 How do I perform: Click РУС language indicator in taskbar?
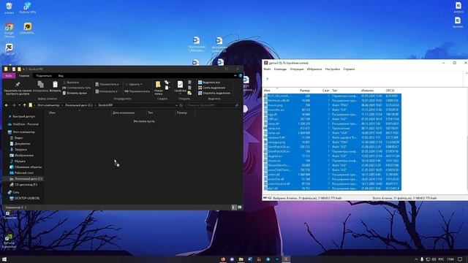(441, 259)
